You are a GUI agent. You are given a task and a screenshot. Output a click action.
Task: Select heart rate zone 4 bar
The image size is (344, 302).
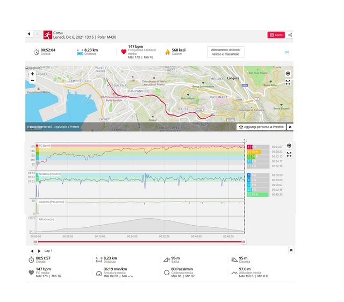pos(258,152)
